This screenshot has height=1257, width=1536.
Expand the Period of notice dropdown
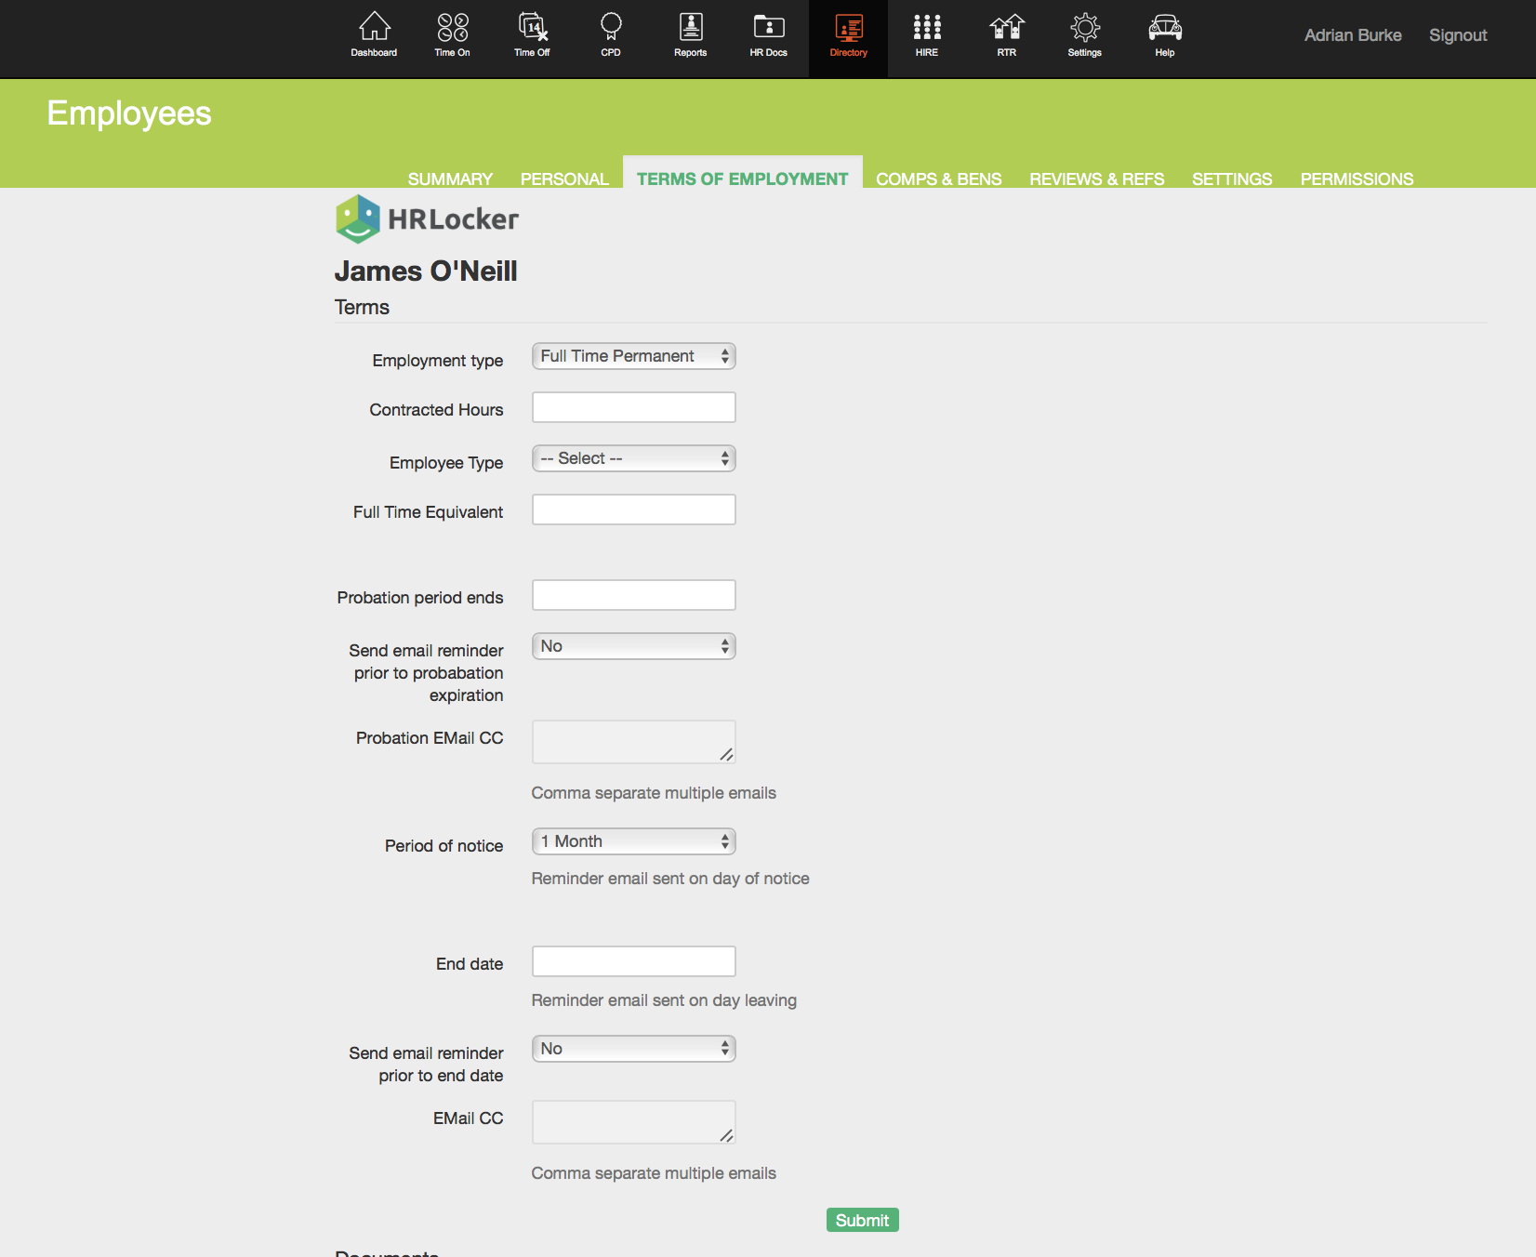633,841
